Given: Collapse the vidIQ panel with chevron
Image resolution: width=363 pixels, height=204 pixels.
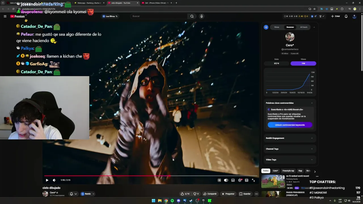Looking at the screenshot, I should pyautogui.click(x=314, y=27).
